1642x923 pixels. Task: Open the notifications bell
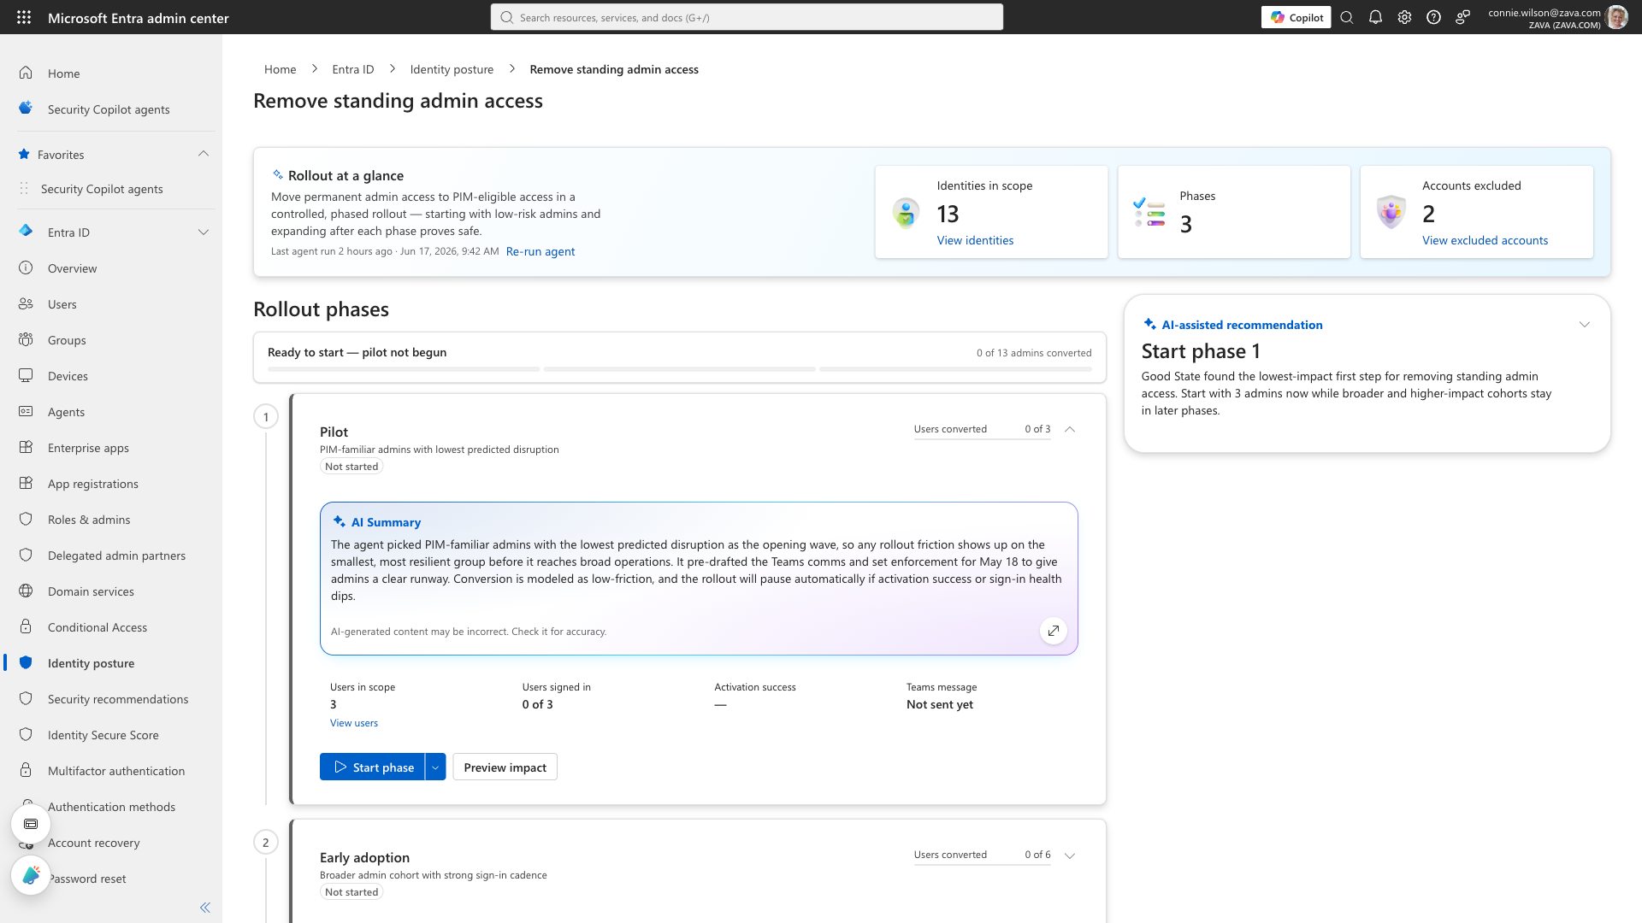[x=1375, y=17]
